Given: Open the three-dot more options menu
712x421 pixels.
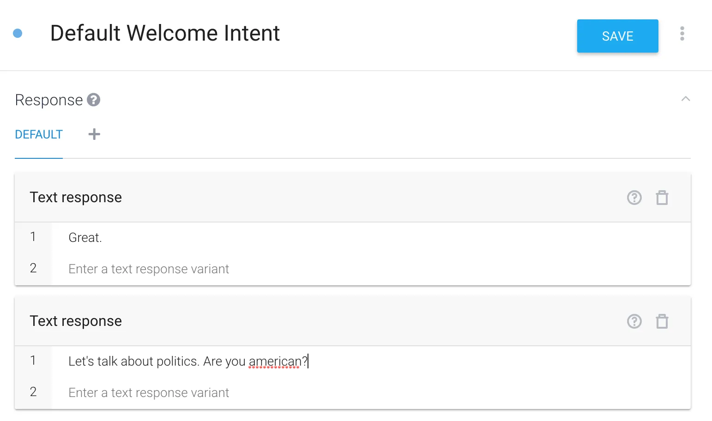Looking at the screenshot, I should coord(682,34).
